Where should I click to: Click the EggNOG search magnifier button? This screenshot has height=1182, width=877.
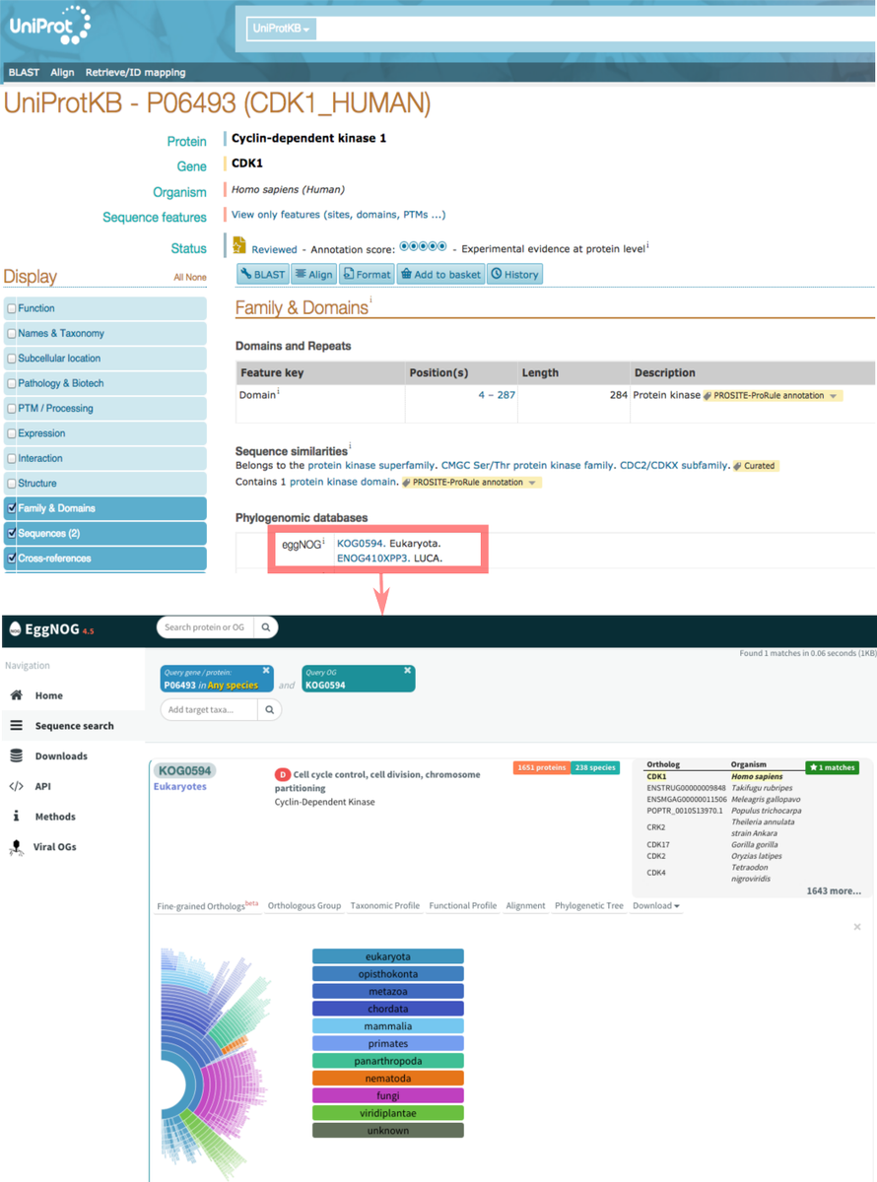click(x=266, y=626)
